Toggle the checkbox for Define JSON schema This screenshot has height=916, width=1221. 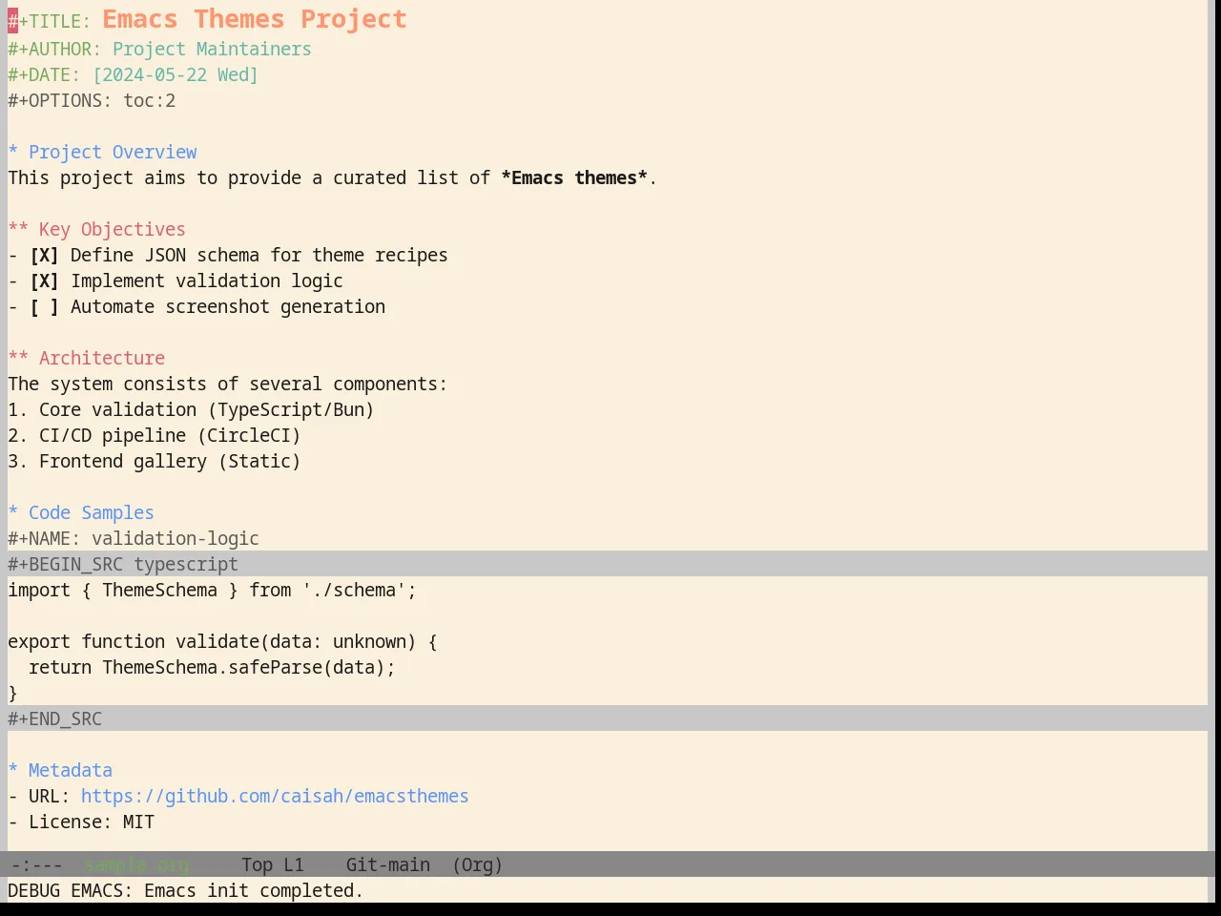pos(44,256)
